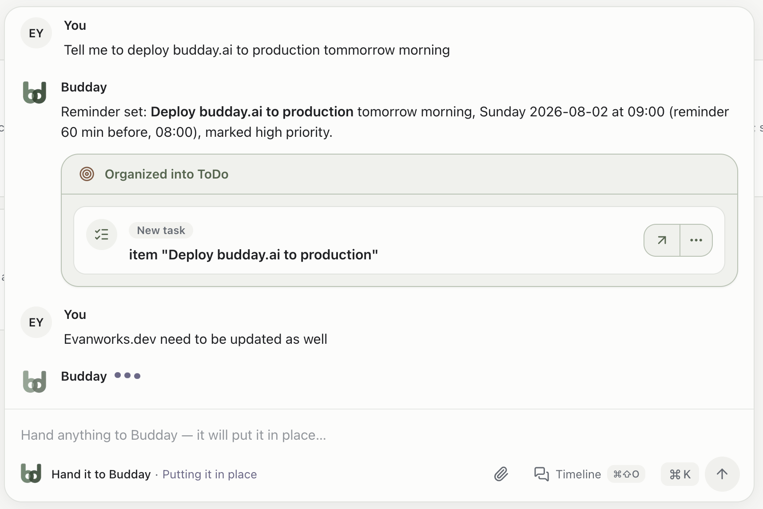Attach a file with the paperclip icon

501,474
